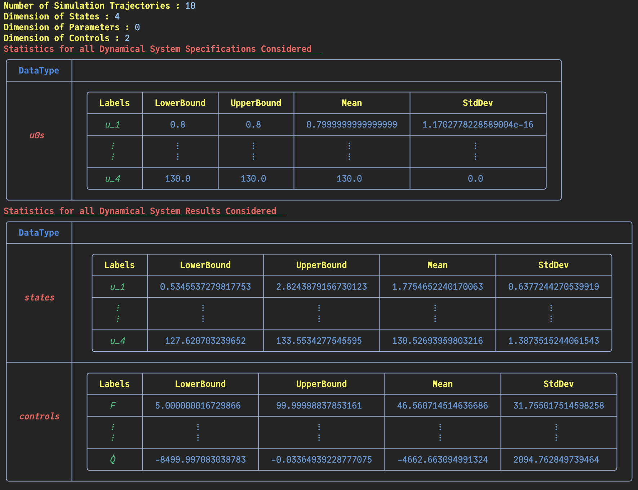The height and width of the screenshot is (490, 638).
Task: Click the Mean header in the states table
Action: [437, 265]
